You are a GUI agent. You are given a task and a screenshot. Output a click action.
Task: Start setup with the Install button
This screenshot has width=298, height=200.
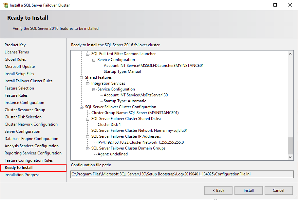[x=249, y=190]
